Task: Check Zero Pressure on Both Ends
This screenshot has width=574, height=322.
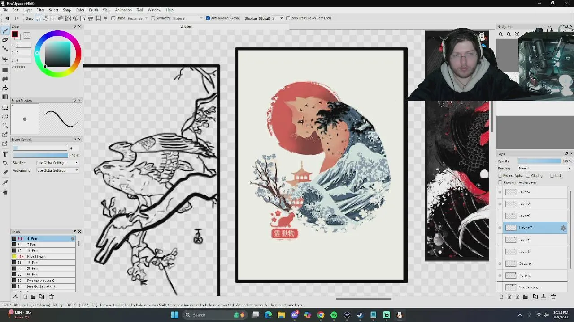Action: pyautogui.click(x=288, y=18)
